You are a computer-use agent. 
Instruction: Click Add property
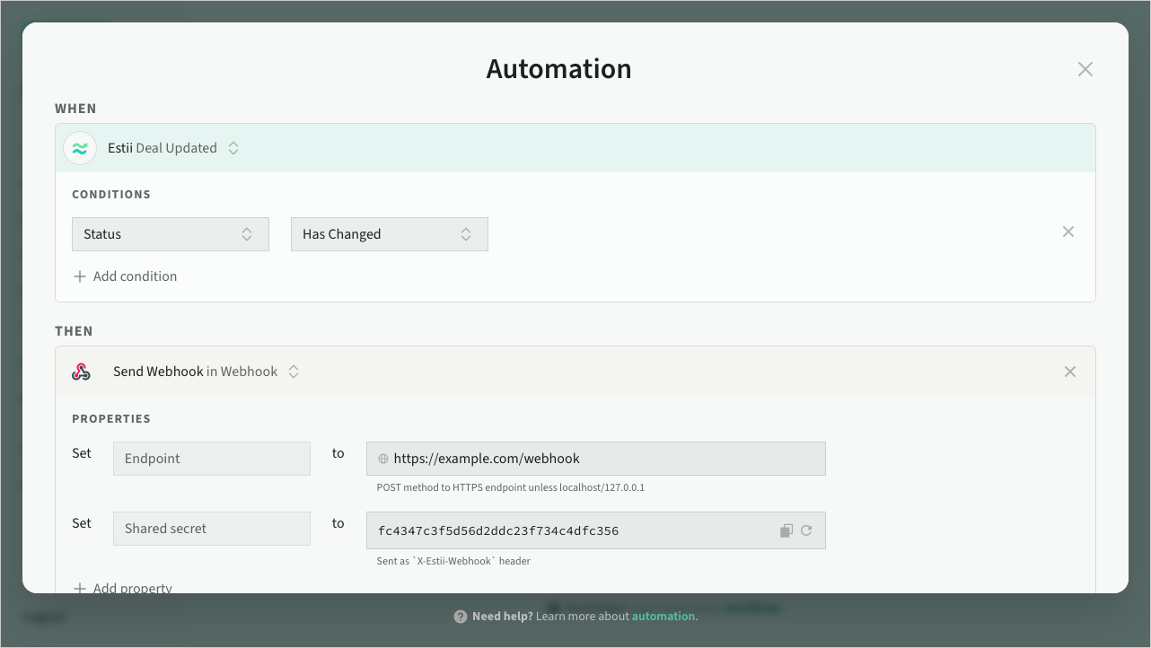coord(123,588)
